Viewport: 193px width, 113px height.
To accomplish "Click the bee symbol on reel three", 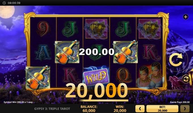I will pos(96,29).
